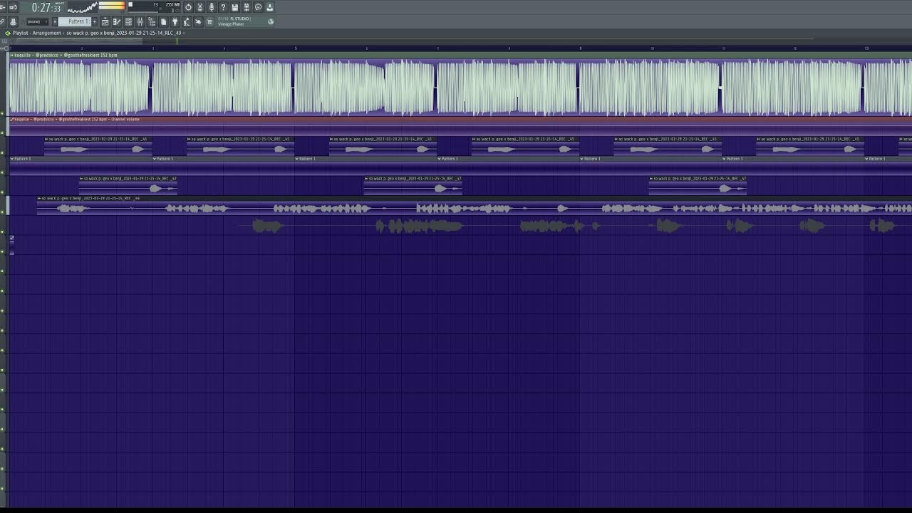
Task: Open the channel rack toolbar icon
Action: [128, 21]
